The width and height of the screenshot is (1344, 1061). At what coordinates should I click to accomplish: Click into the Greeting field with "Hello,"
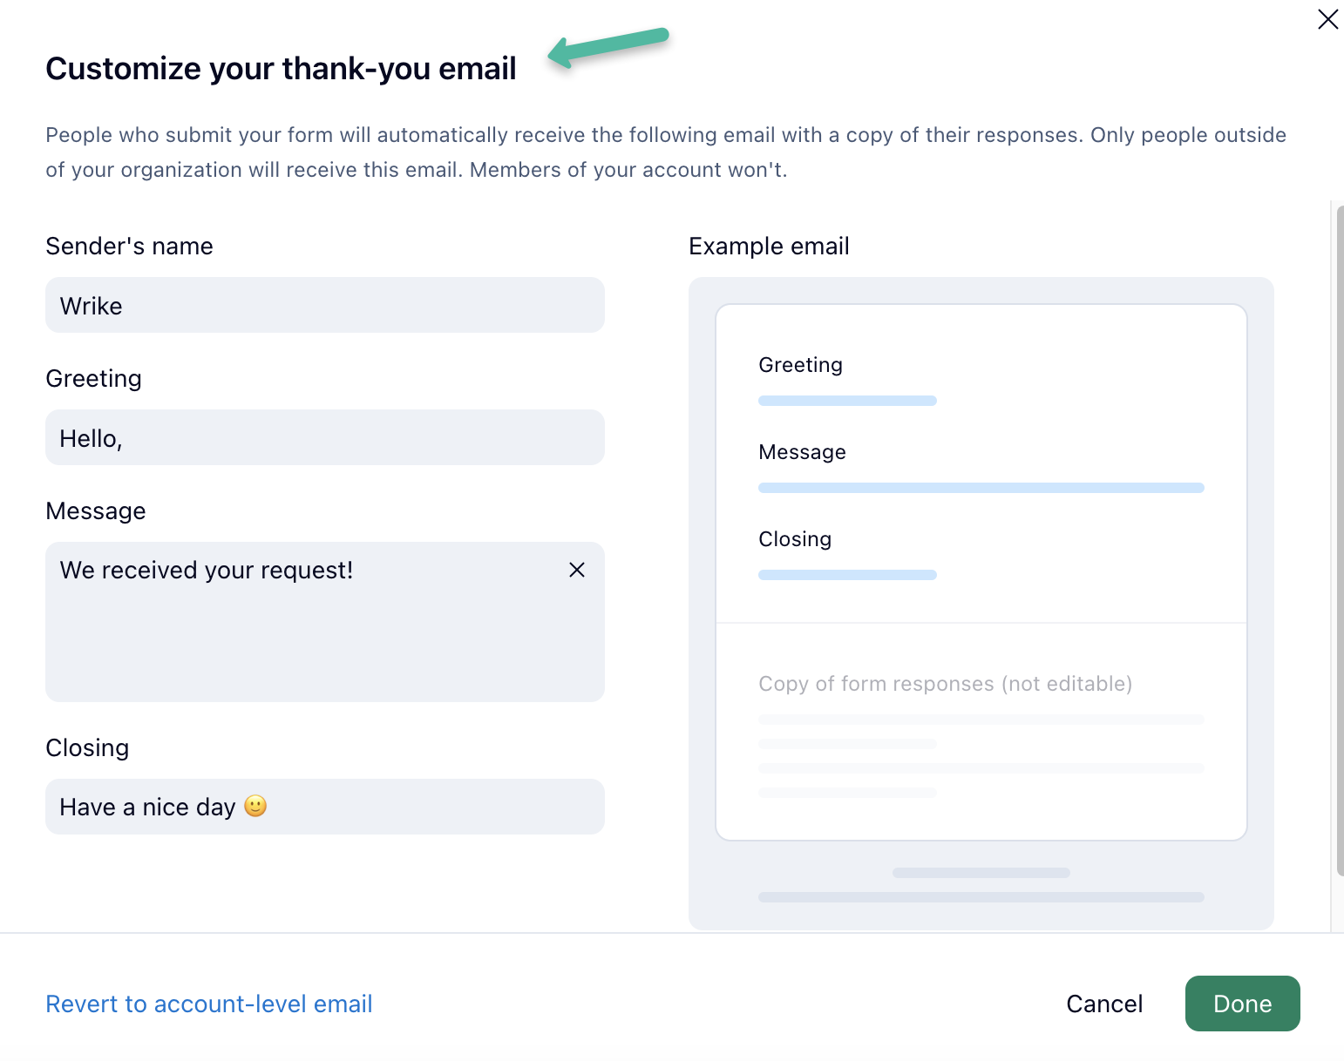tap(324, 438)
